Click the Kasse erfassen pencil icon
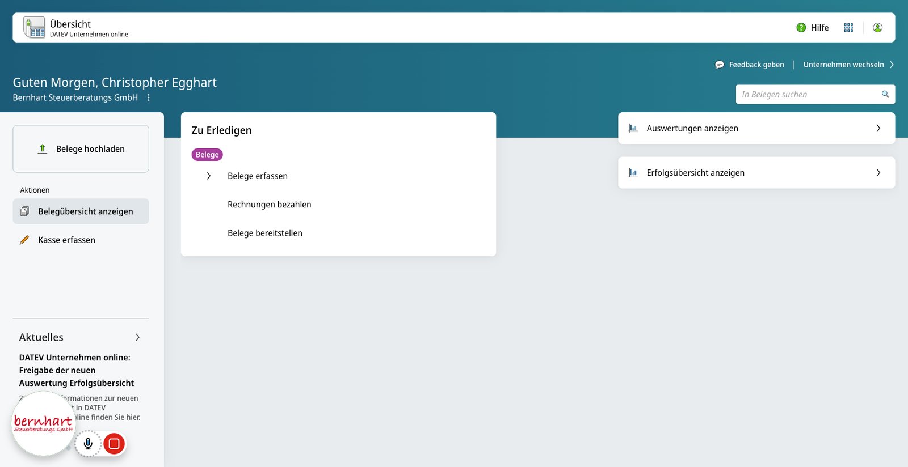Viewport: 908px width, 467px height. (24, 240)
